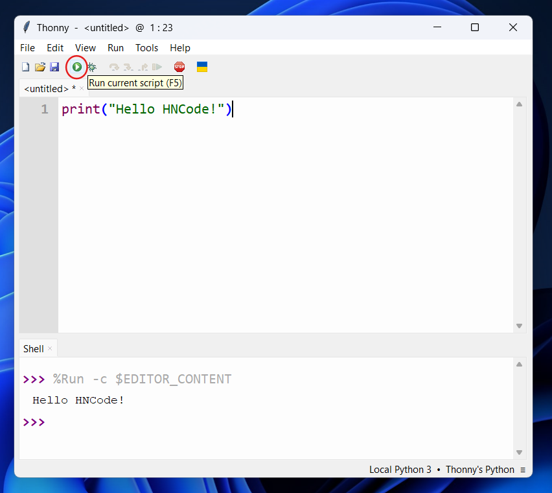Place cursor in the print("Hello HNCode!") code line
The width and height of the screenshot is (552, 493).
pos(147,109)
